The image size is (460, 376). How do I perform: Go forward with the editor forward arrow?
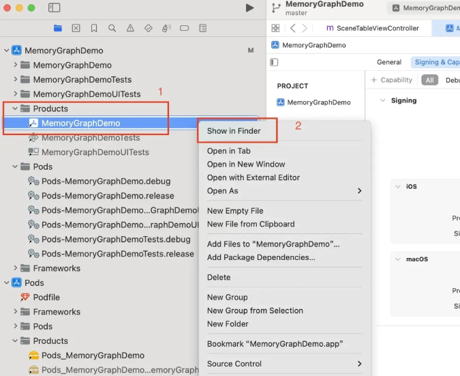(305, 28)
